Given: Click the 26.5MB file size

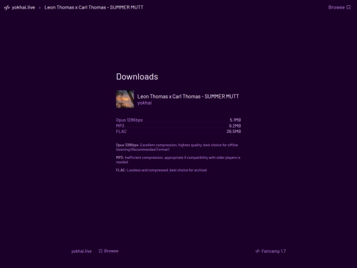Looking at the screenshot, I should [x=233, y=132].
